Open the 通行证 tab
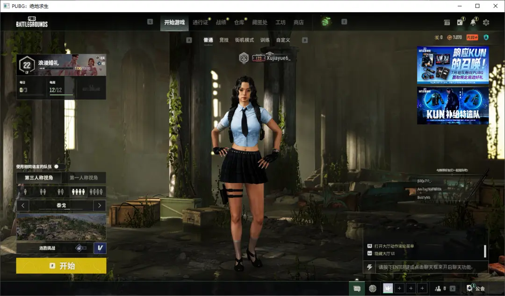505x296 pixels. coord(200,22)
